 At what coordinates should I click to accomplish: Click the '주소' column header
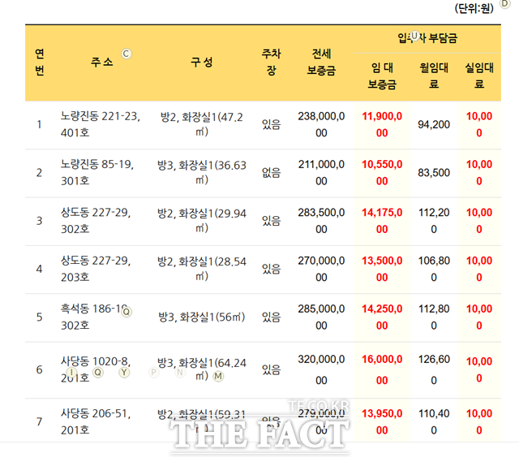[102, 62]
